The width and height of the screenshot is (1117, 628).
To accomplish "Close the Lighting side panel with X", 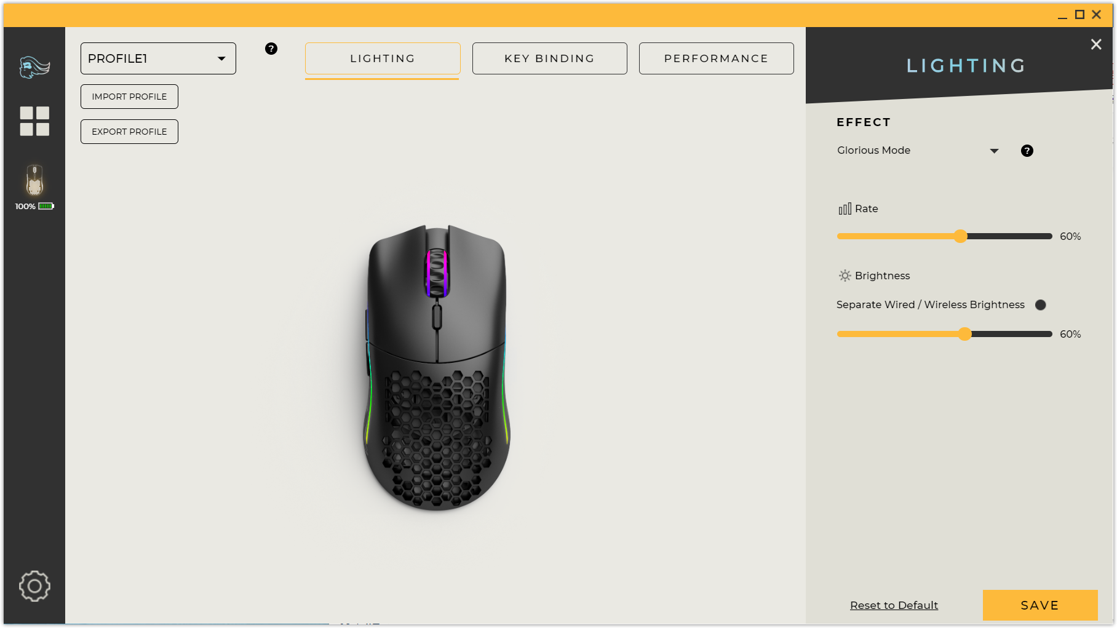I will [x=1096, y=44].
